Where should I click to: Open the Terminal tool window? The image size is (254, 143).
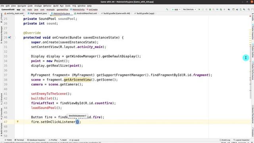pyautogui.click(x=19, y=140)
